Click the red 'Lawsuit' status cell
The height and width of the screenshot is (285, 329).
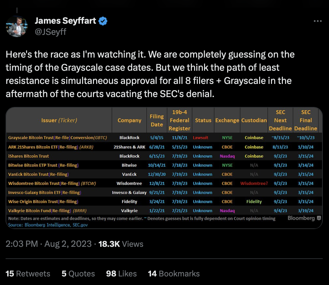(200, 138)
